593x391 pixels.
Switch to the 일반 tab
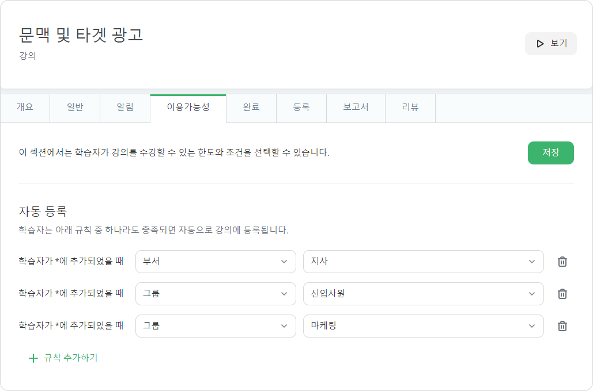(75, 108)
